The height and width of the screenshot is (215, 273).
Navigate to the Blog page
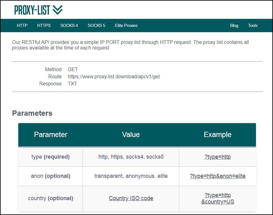coord(234,26)
